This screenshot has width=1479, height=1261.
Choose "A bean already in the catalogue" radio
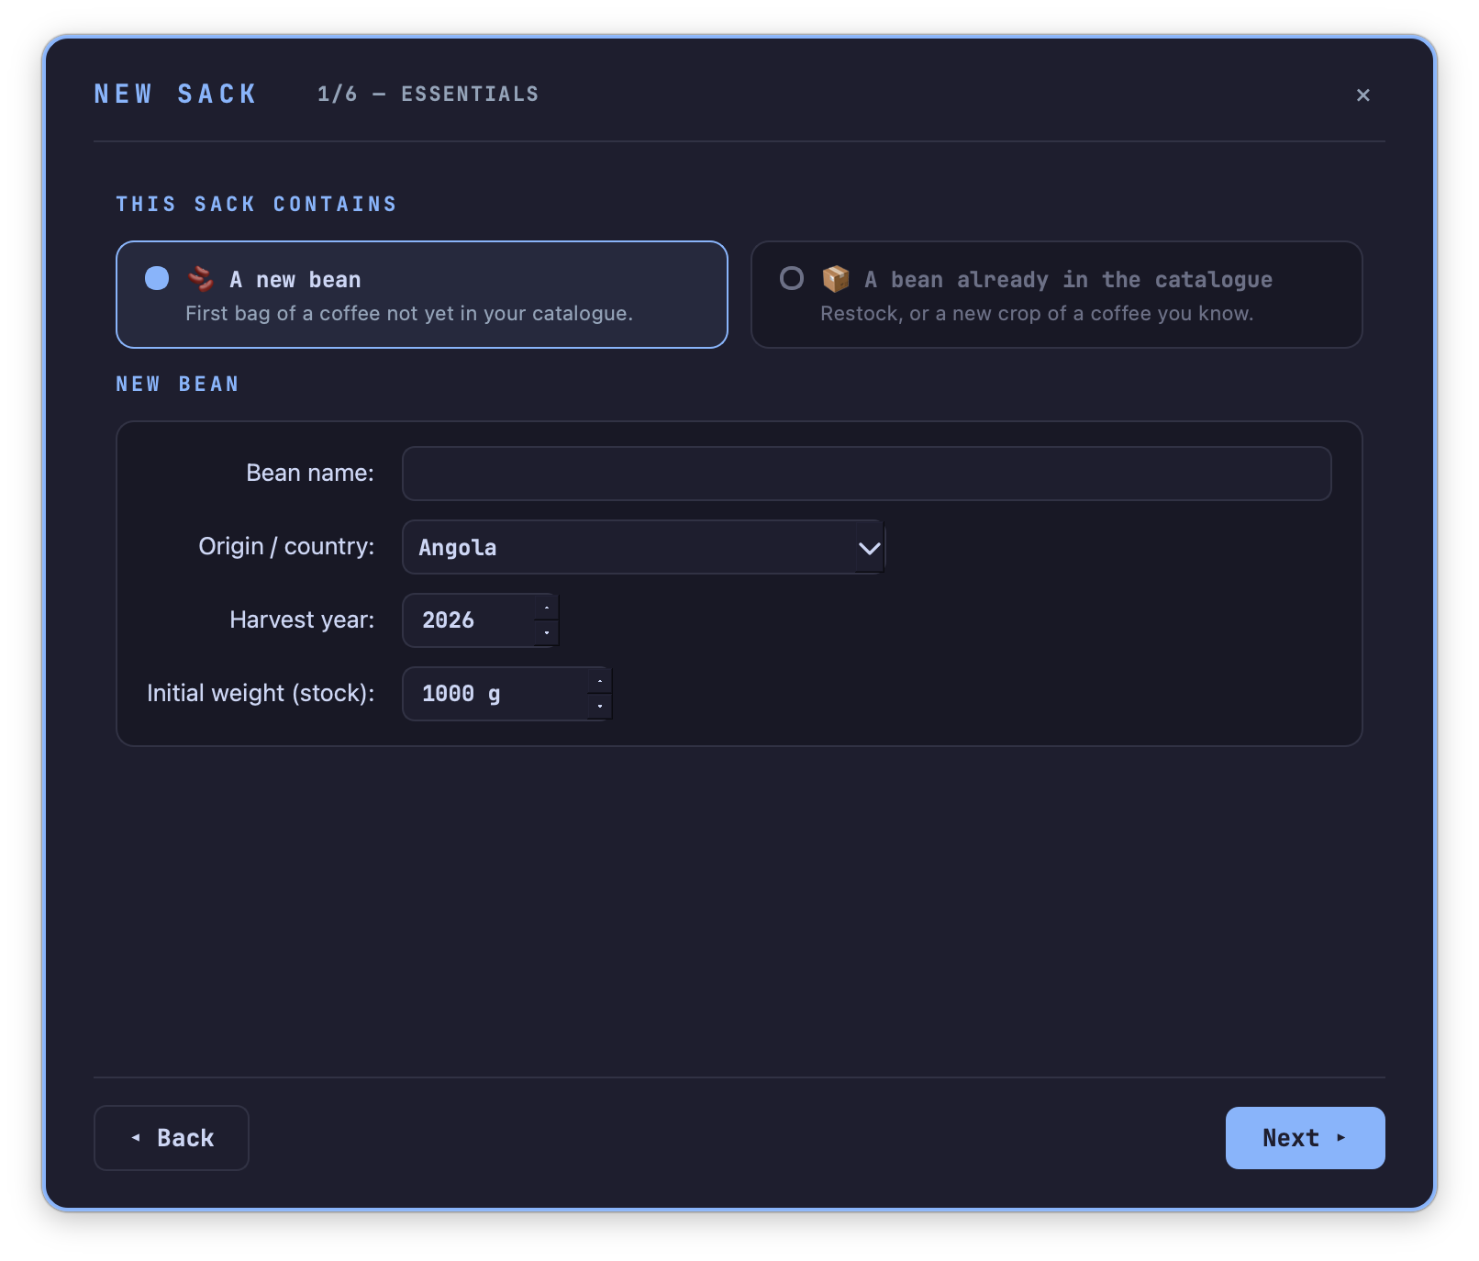[792, 278]
